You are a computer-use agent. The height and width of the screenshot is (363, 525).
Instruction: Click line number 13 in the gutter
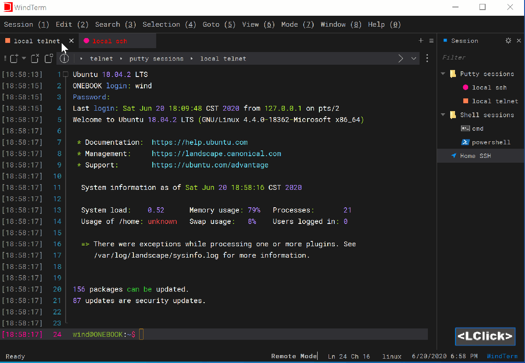(x=57, y=210)
